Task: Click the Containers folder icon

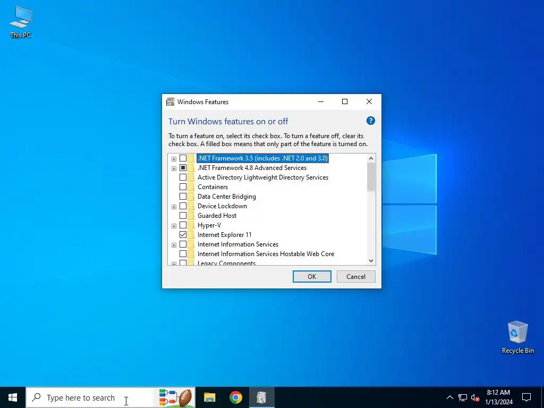Action: [x=191, y=187]
